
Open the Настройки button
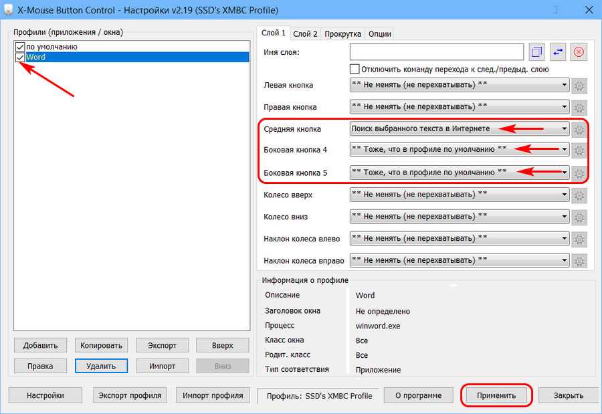click(x=45, y=395)
